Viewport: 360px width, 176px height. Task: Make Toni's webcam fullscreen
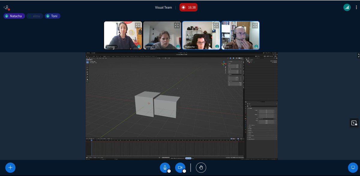point(255,25)
